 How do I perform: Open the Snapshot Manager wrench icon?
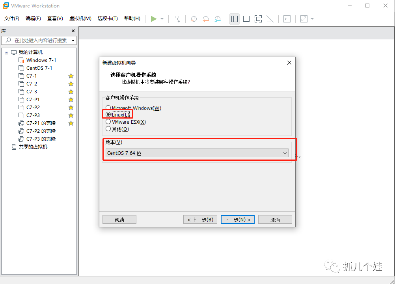[x=218, y=19]
